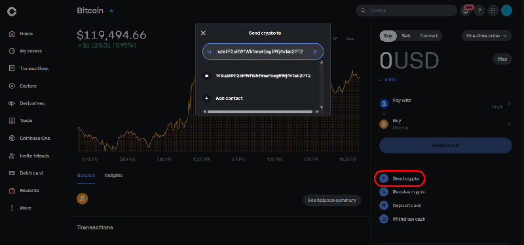Screen dimensions: 524x245
Task: Click the Transactions section heading
Action: [x=95, y=227]
